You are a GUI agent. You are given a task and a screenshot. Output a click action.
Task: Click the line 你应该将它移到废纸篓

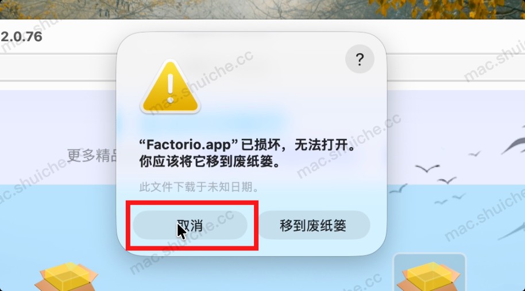click(210, 162)
